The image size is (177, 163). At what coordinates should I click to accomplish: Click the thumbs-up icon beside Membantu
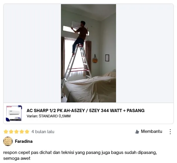click(137, 132)
